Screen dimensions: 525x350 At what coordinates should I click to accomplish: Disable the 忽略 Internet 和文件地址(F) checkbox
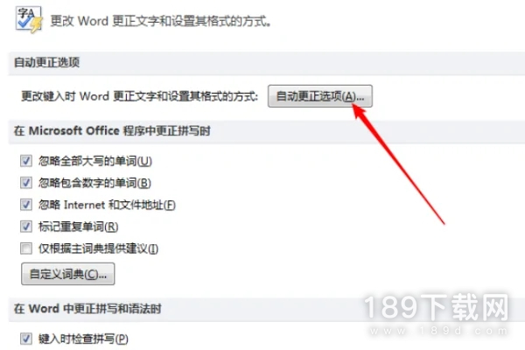26,205
